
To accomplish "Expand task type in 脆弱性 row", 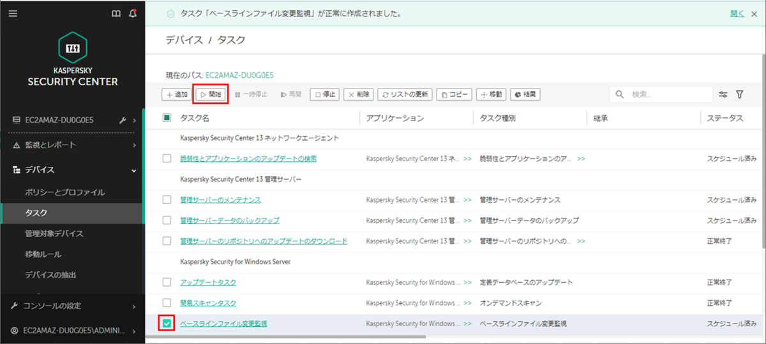I will (x=581, y=159).
